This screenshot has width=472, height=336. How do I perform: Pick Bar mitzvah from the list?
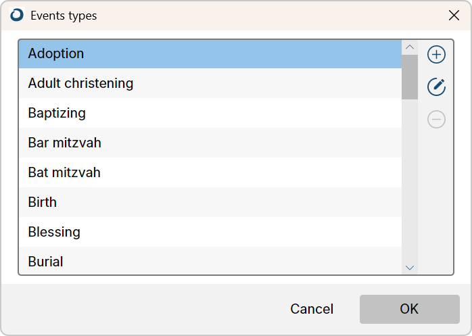(x=210, y=143)
